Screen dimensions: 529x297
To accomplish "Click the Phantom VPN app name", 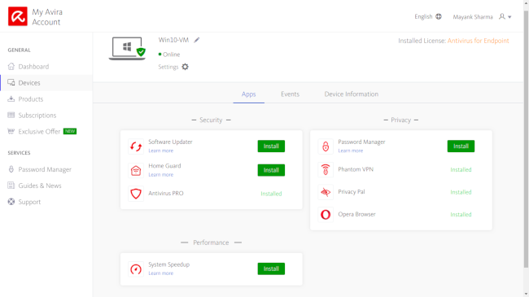I will [356, 169].
